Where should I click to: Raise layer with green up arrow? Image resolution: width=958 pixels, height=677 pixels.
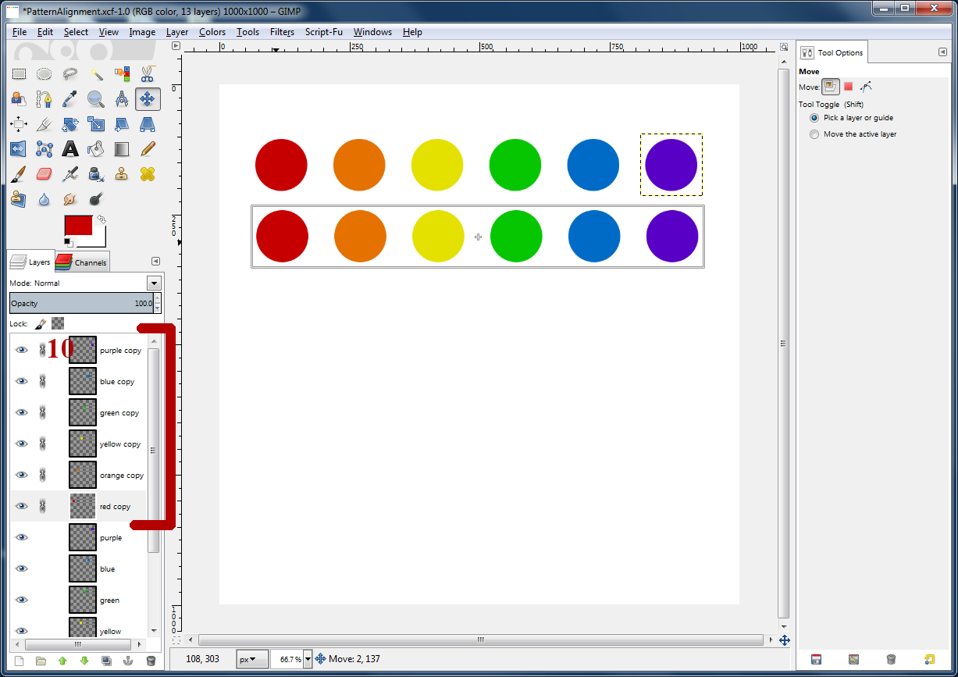62,661
